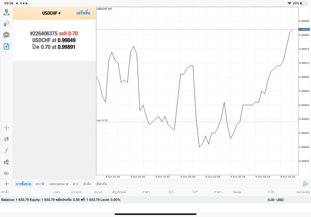Tap the layout toggle icon at far right
The image size is (311, 217).
click(305, 184)
